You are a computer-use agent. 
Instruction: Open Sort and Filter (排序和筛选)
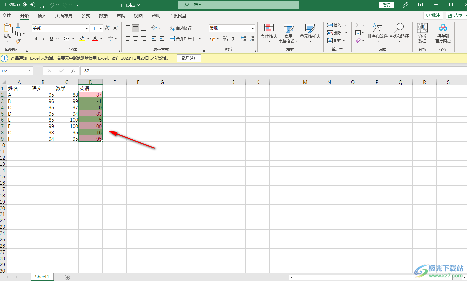coord(377,33)
